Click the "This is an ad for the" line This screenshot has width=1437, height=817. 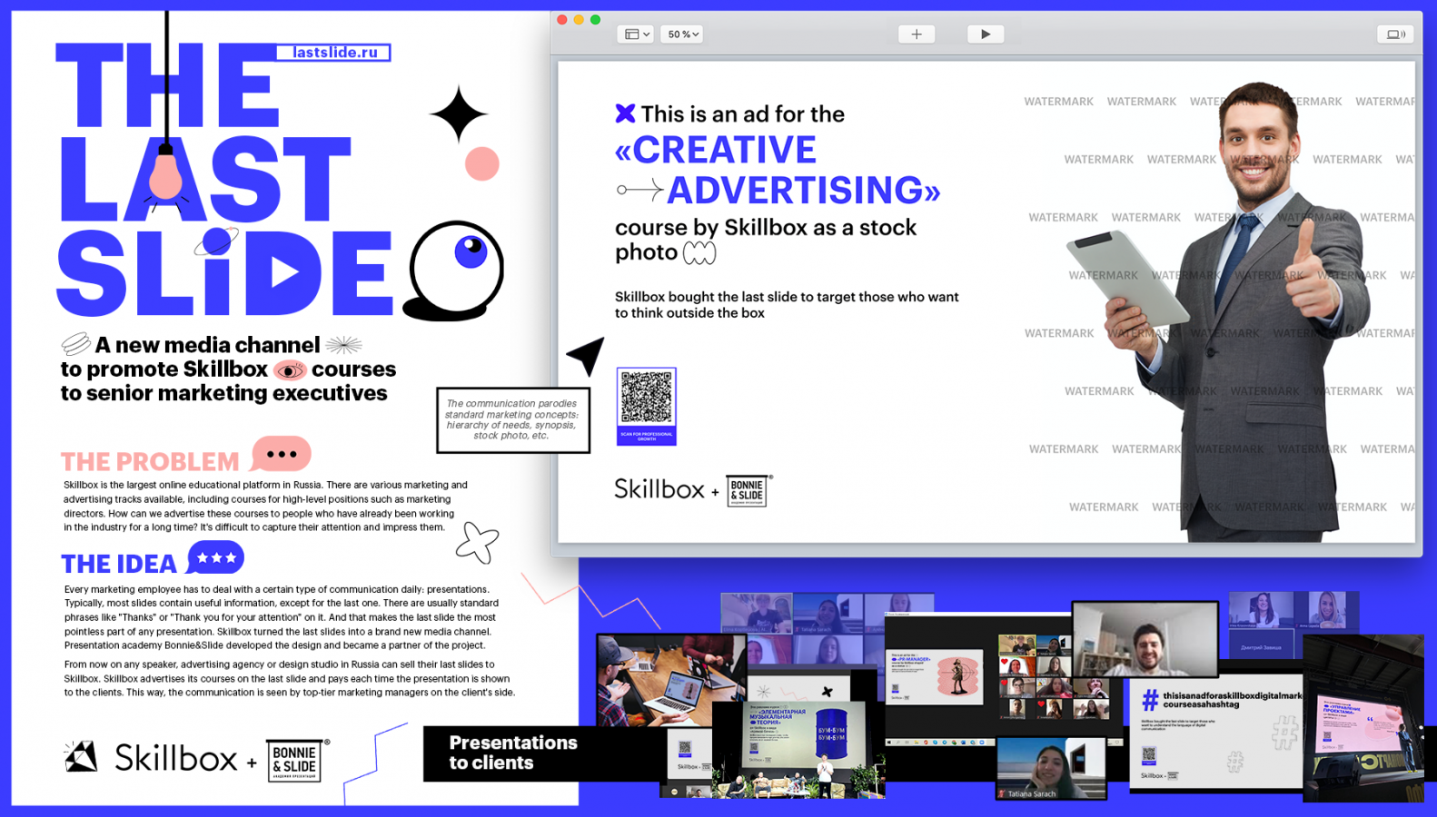click(x=742, y=113)
